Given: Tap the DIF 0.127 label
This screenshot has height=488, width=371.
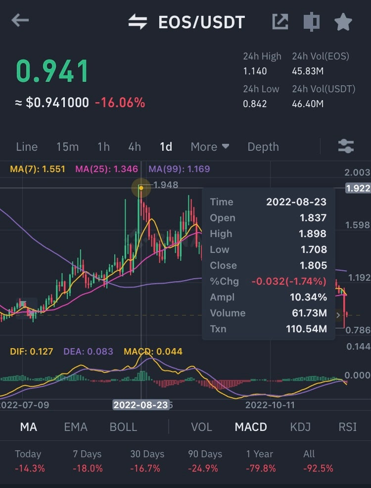Looking at the screenshot, I should click(31, 352).
